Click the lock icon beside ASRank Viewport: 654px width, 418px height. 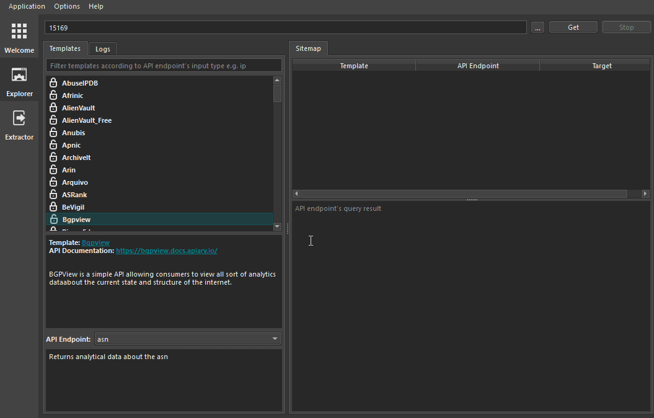click(x=53, y=195)
